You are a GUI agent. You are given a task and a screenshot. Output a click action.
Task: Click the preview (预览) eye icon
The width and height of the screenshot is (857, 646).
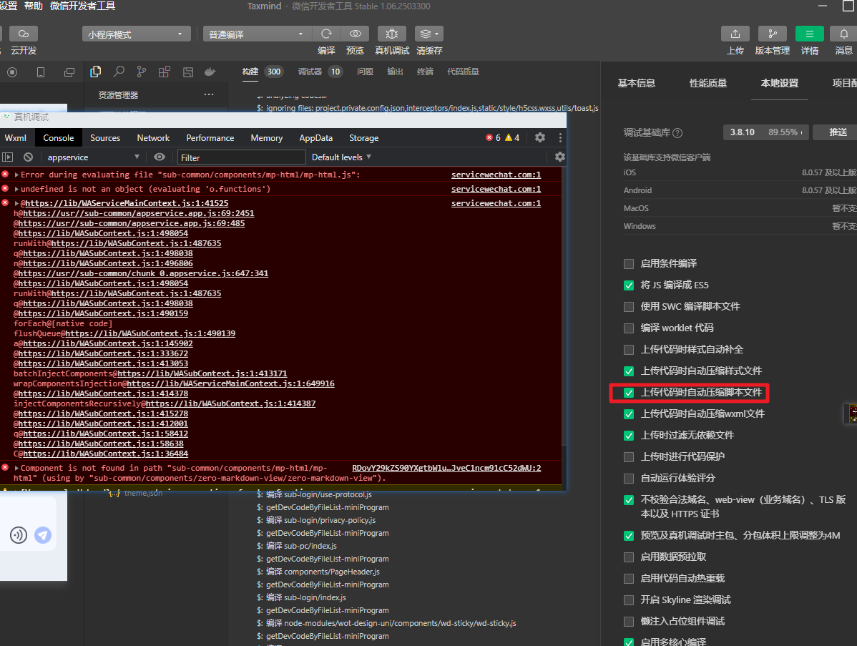[x=356, y=34]
